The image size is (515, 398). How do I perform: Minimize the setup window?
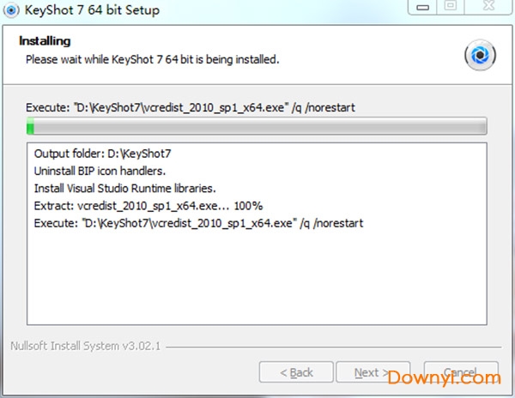click(422, 7)
